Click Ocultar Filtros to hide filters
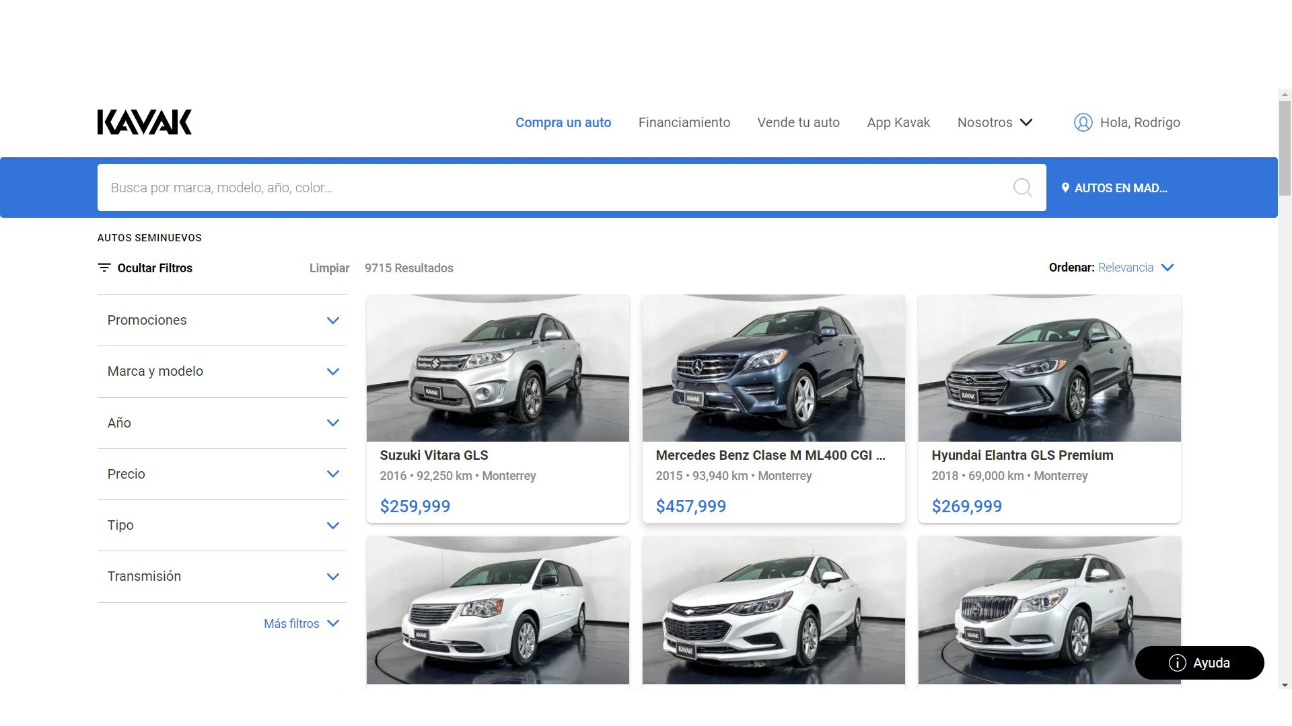Viewport: 1292px width, 726px height. [x=145, y=268]
